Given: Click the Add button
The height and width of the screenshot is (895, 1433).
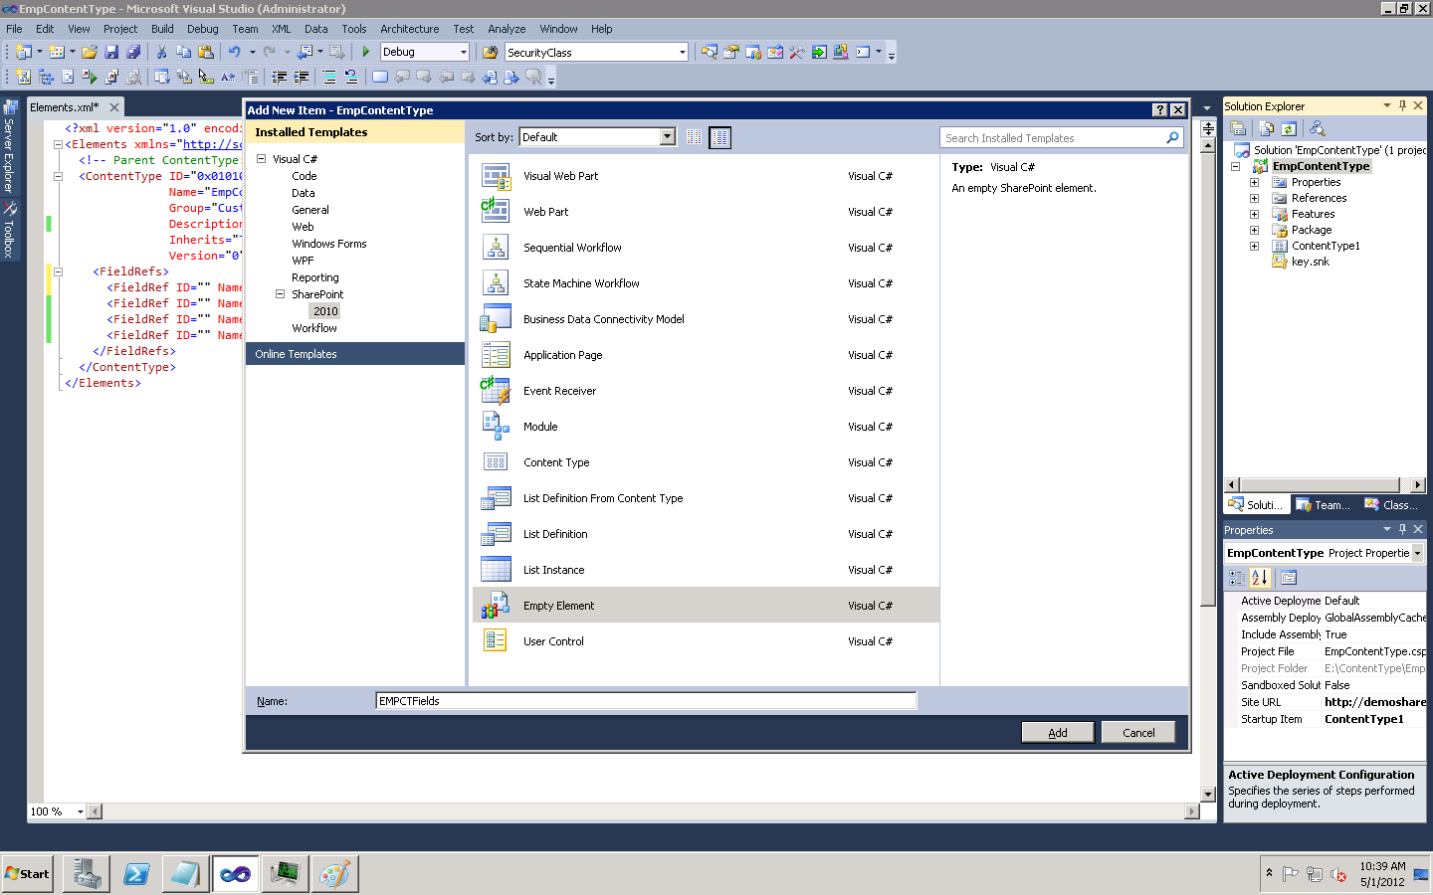Looking at the screenshot, I should pos(1058,732).
